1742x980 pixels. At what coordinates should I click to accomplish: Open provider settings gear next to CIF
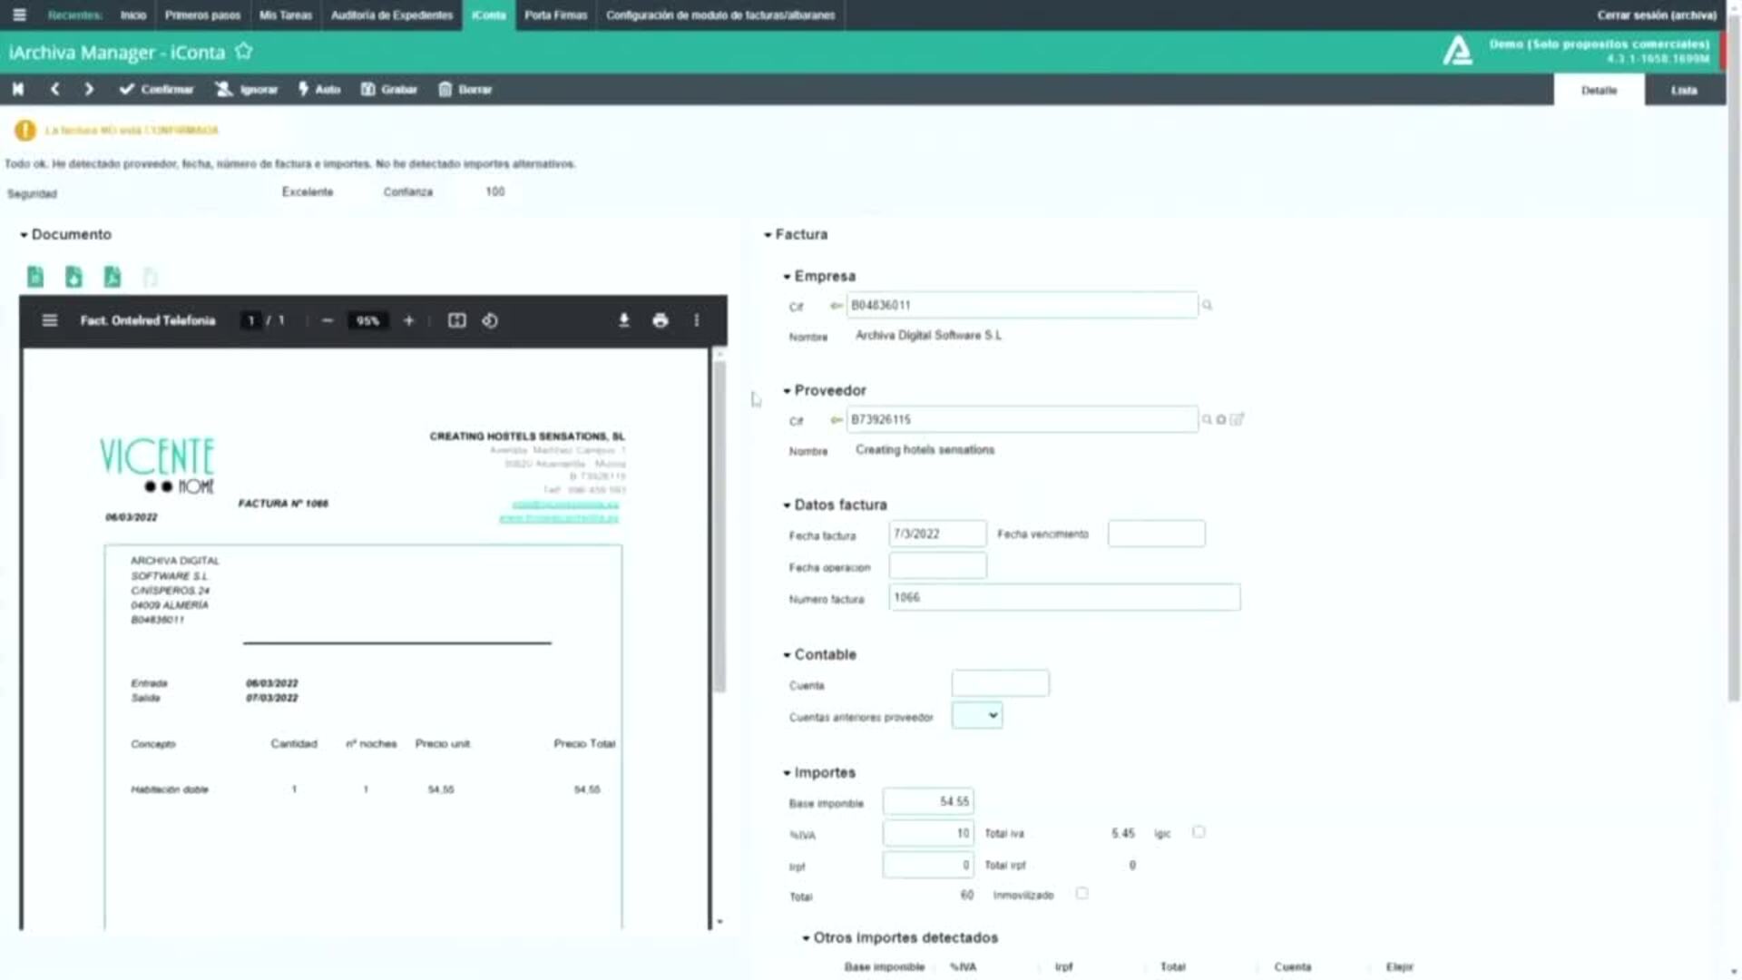[x=1220, y=419]
